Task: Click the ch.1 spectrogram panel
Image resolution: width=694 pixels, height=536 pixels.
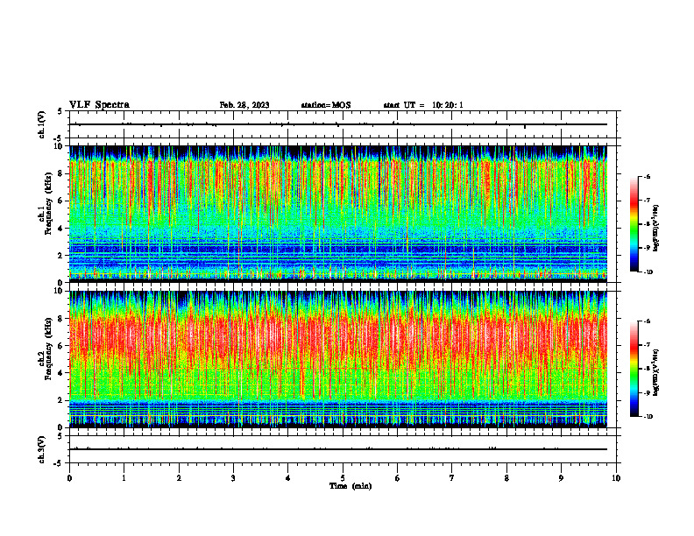Action: [338, 214]
